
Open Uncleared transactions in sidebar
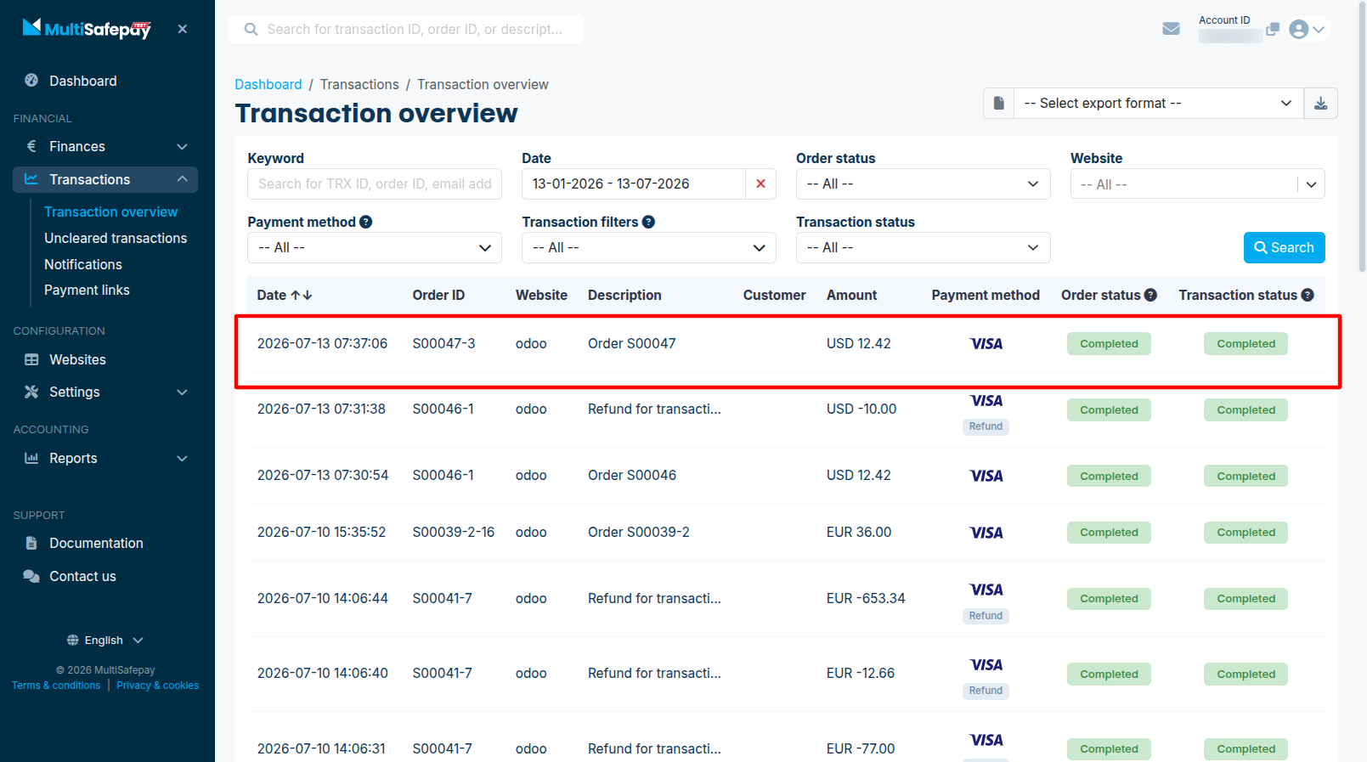116,238
